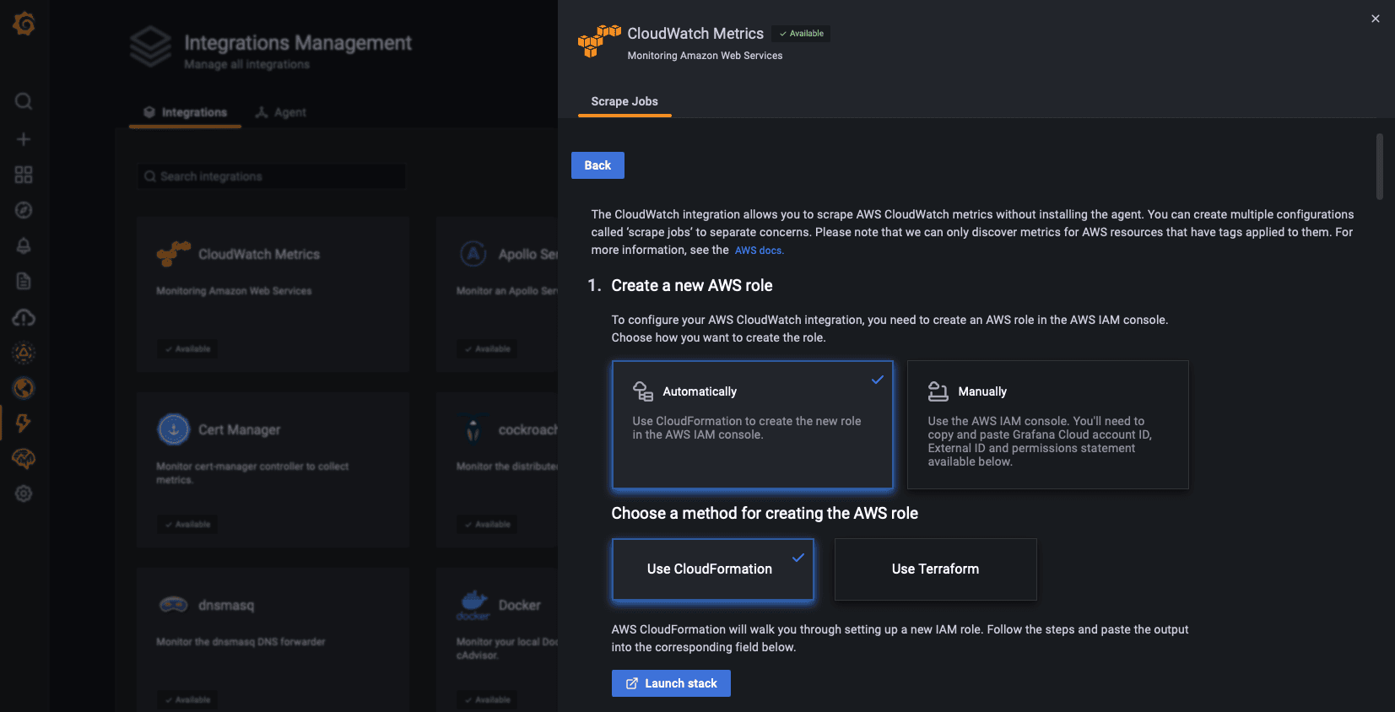Select the Manually role creation option

(x=1047, y=424)
